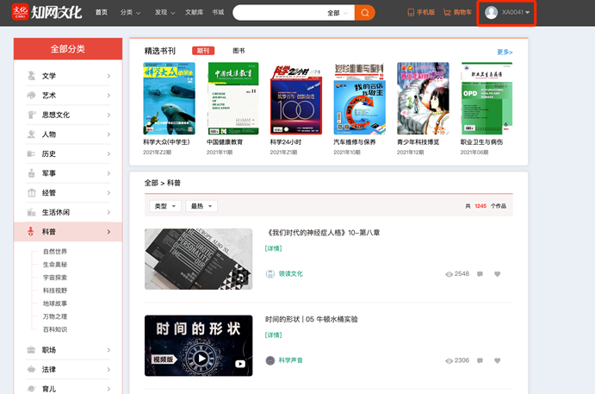Screen dimensions: 595x394
Task: Open the 购物车 shopping cart
Action: pyautogui.click(x=457, y=13)
